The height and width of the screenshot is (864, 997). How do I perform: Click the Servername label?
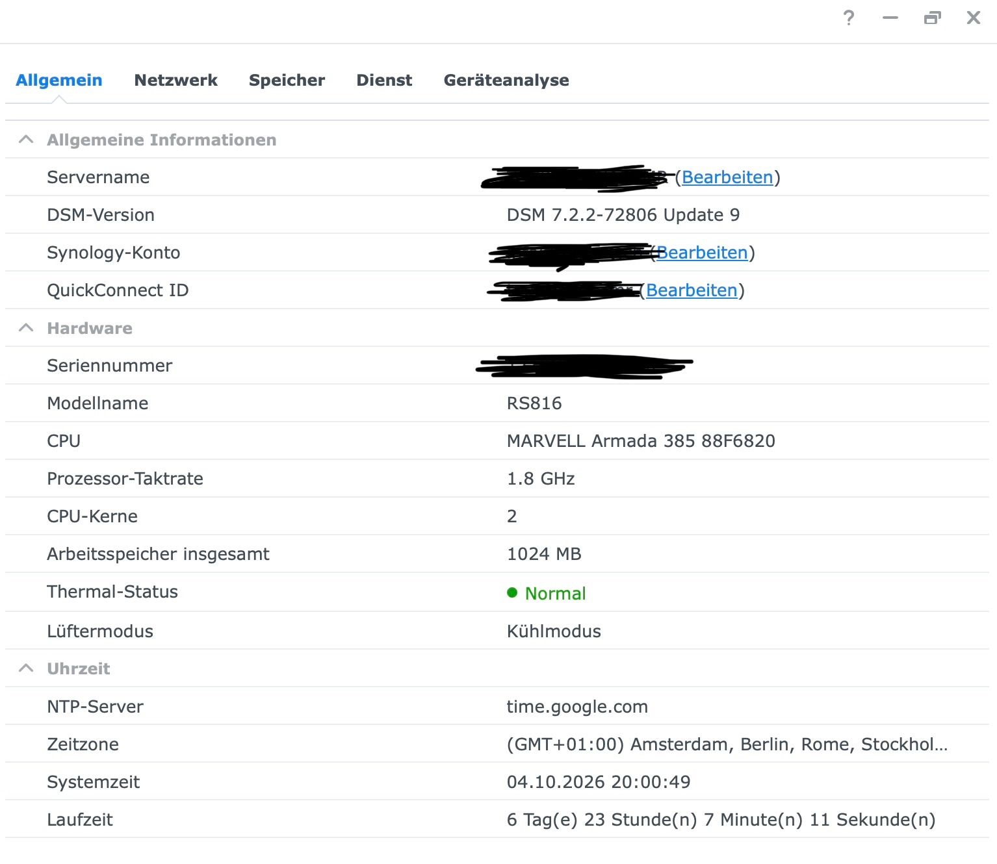pos(98,177)
